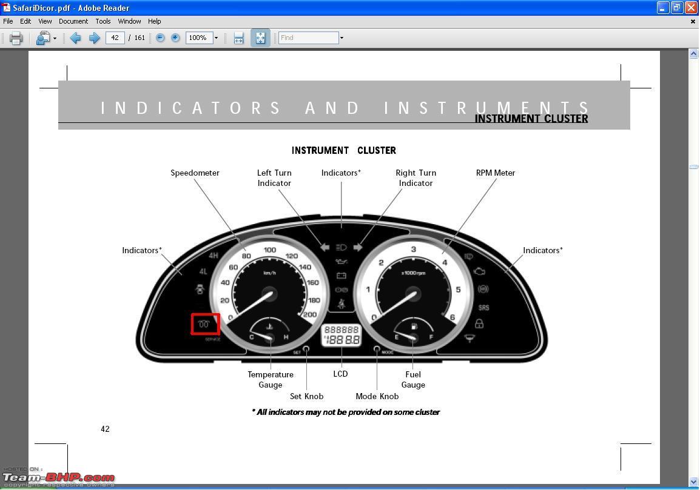Click the printed page number '42' at the page bottom

click(x=105, y=429)
